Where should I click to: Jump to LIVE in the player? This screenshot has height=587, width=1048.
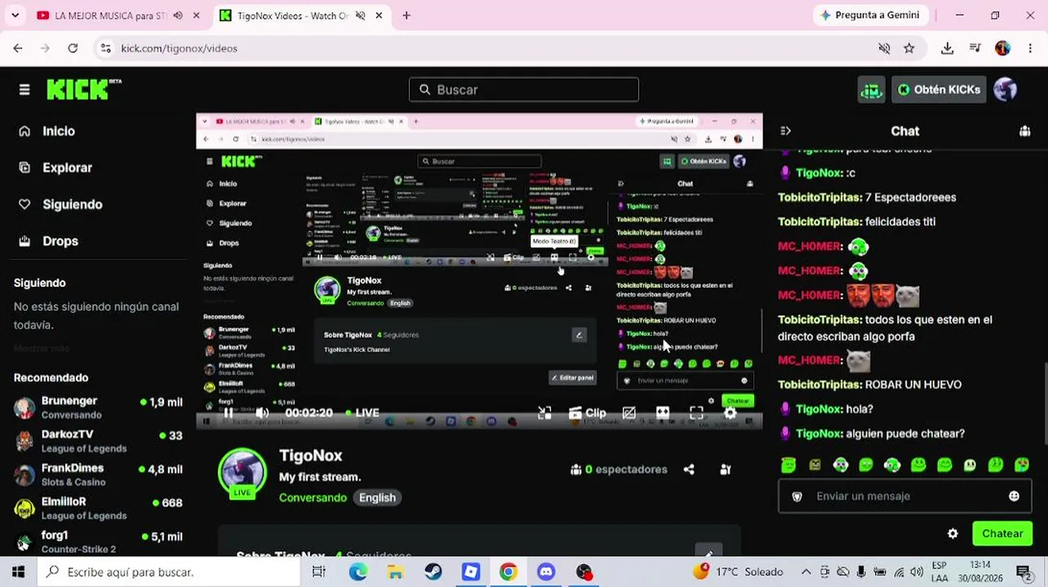(x=362, y=413)
